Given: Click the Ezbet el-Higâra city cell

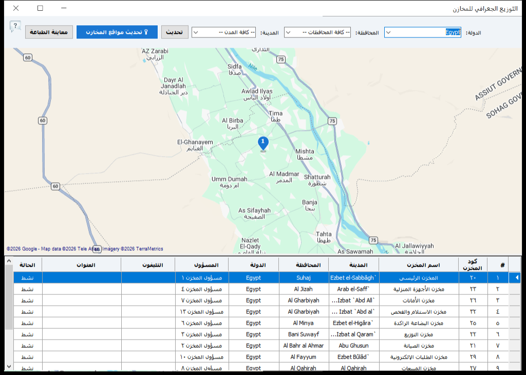Looking at the screenshot, I should (x=354, y=323).
